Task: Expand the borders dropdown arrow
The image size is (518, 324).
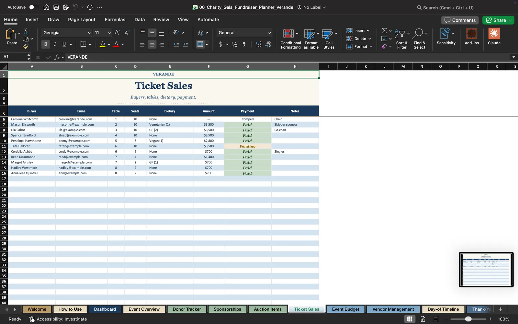Action: [90, 44]
